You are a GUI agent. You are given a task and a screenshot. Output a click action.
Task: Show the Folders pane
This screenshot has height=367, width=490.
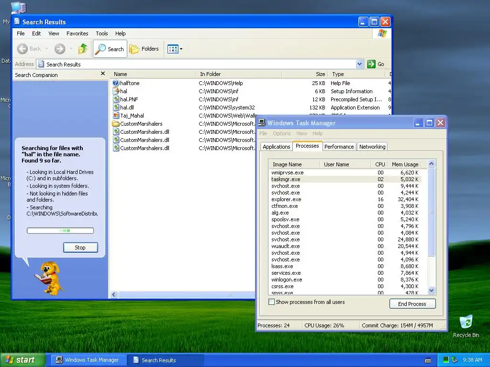(x=145, y=49)
